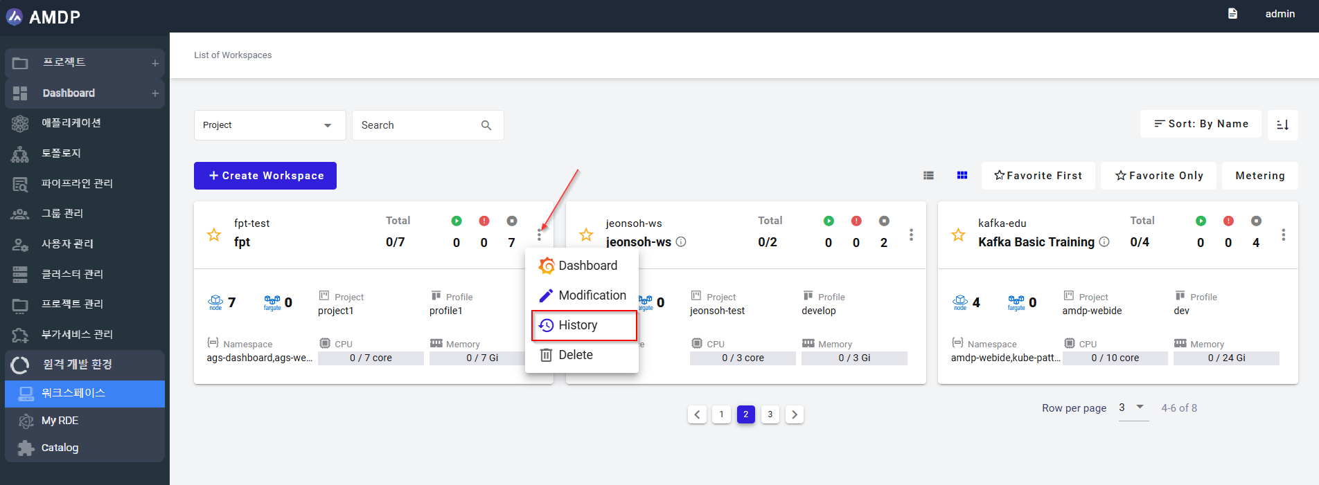Open the Metering view

(1260, 176)
